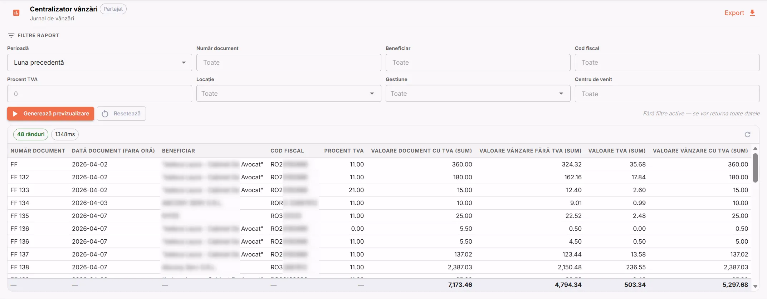The width and height of the screenshot is (767, 299).
Task: Sort by Dată Document column header
Action: 113,151
